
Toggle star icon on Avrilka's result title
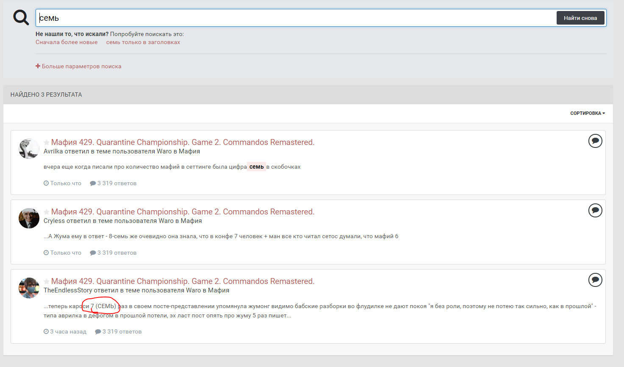coord(47,142)
